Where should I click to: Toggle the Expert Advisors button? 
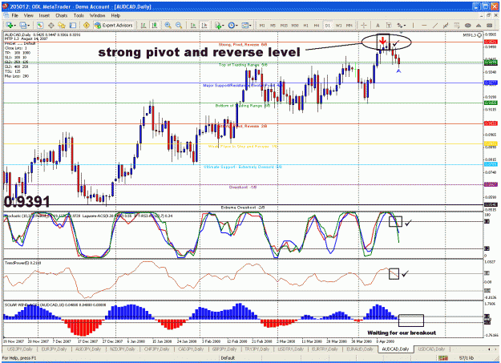point(114,26)
